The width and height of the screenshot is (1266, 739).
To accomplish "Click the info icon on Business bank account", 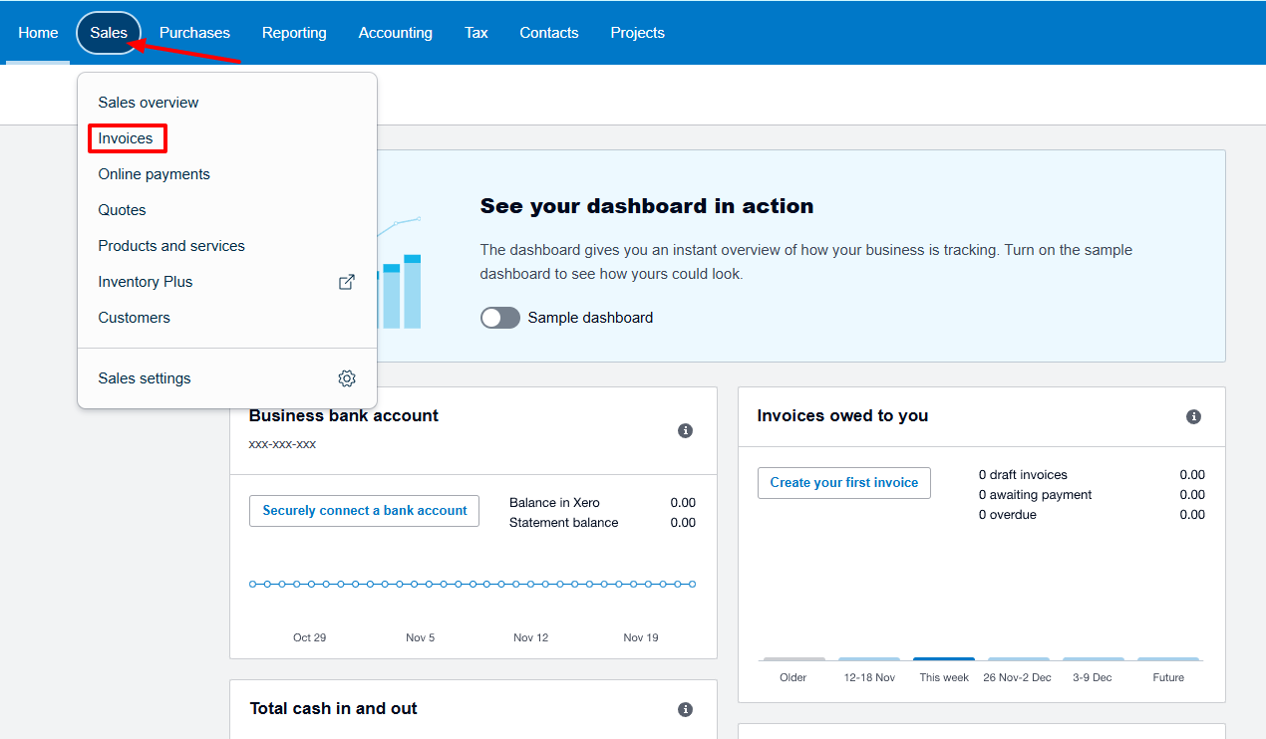I will [x=685, y=430].
